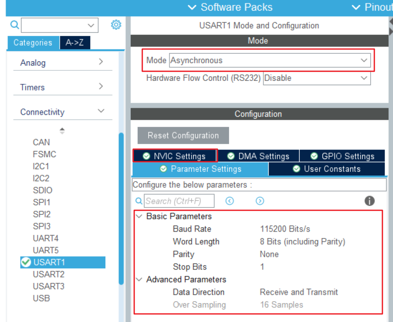Select SDIO peripheral
This screenshot has height=322, width=393.
[42, 190]
